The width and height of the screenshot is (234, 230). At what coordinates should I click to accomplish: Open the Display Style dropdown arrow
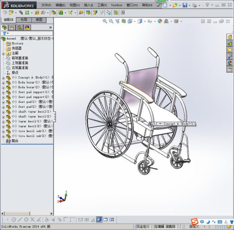(145, 22)
